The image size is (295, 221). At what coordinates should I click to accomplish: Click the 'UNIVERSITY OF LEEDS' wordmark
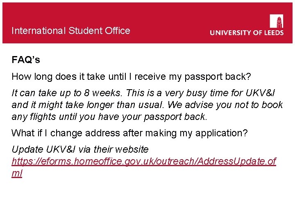click(x=247, y=33)
